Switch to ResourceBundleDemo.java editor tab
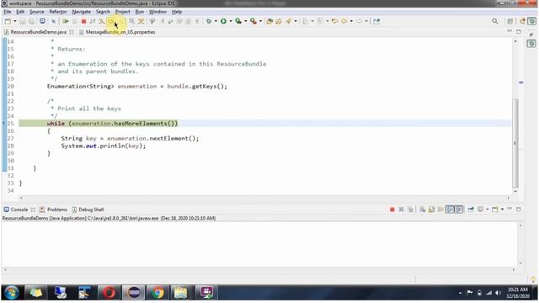 tap(38, 32)
